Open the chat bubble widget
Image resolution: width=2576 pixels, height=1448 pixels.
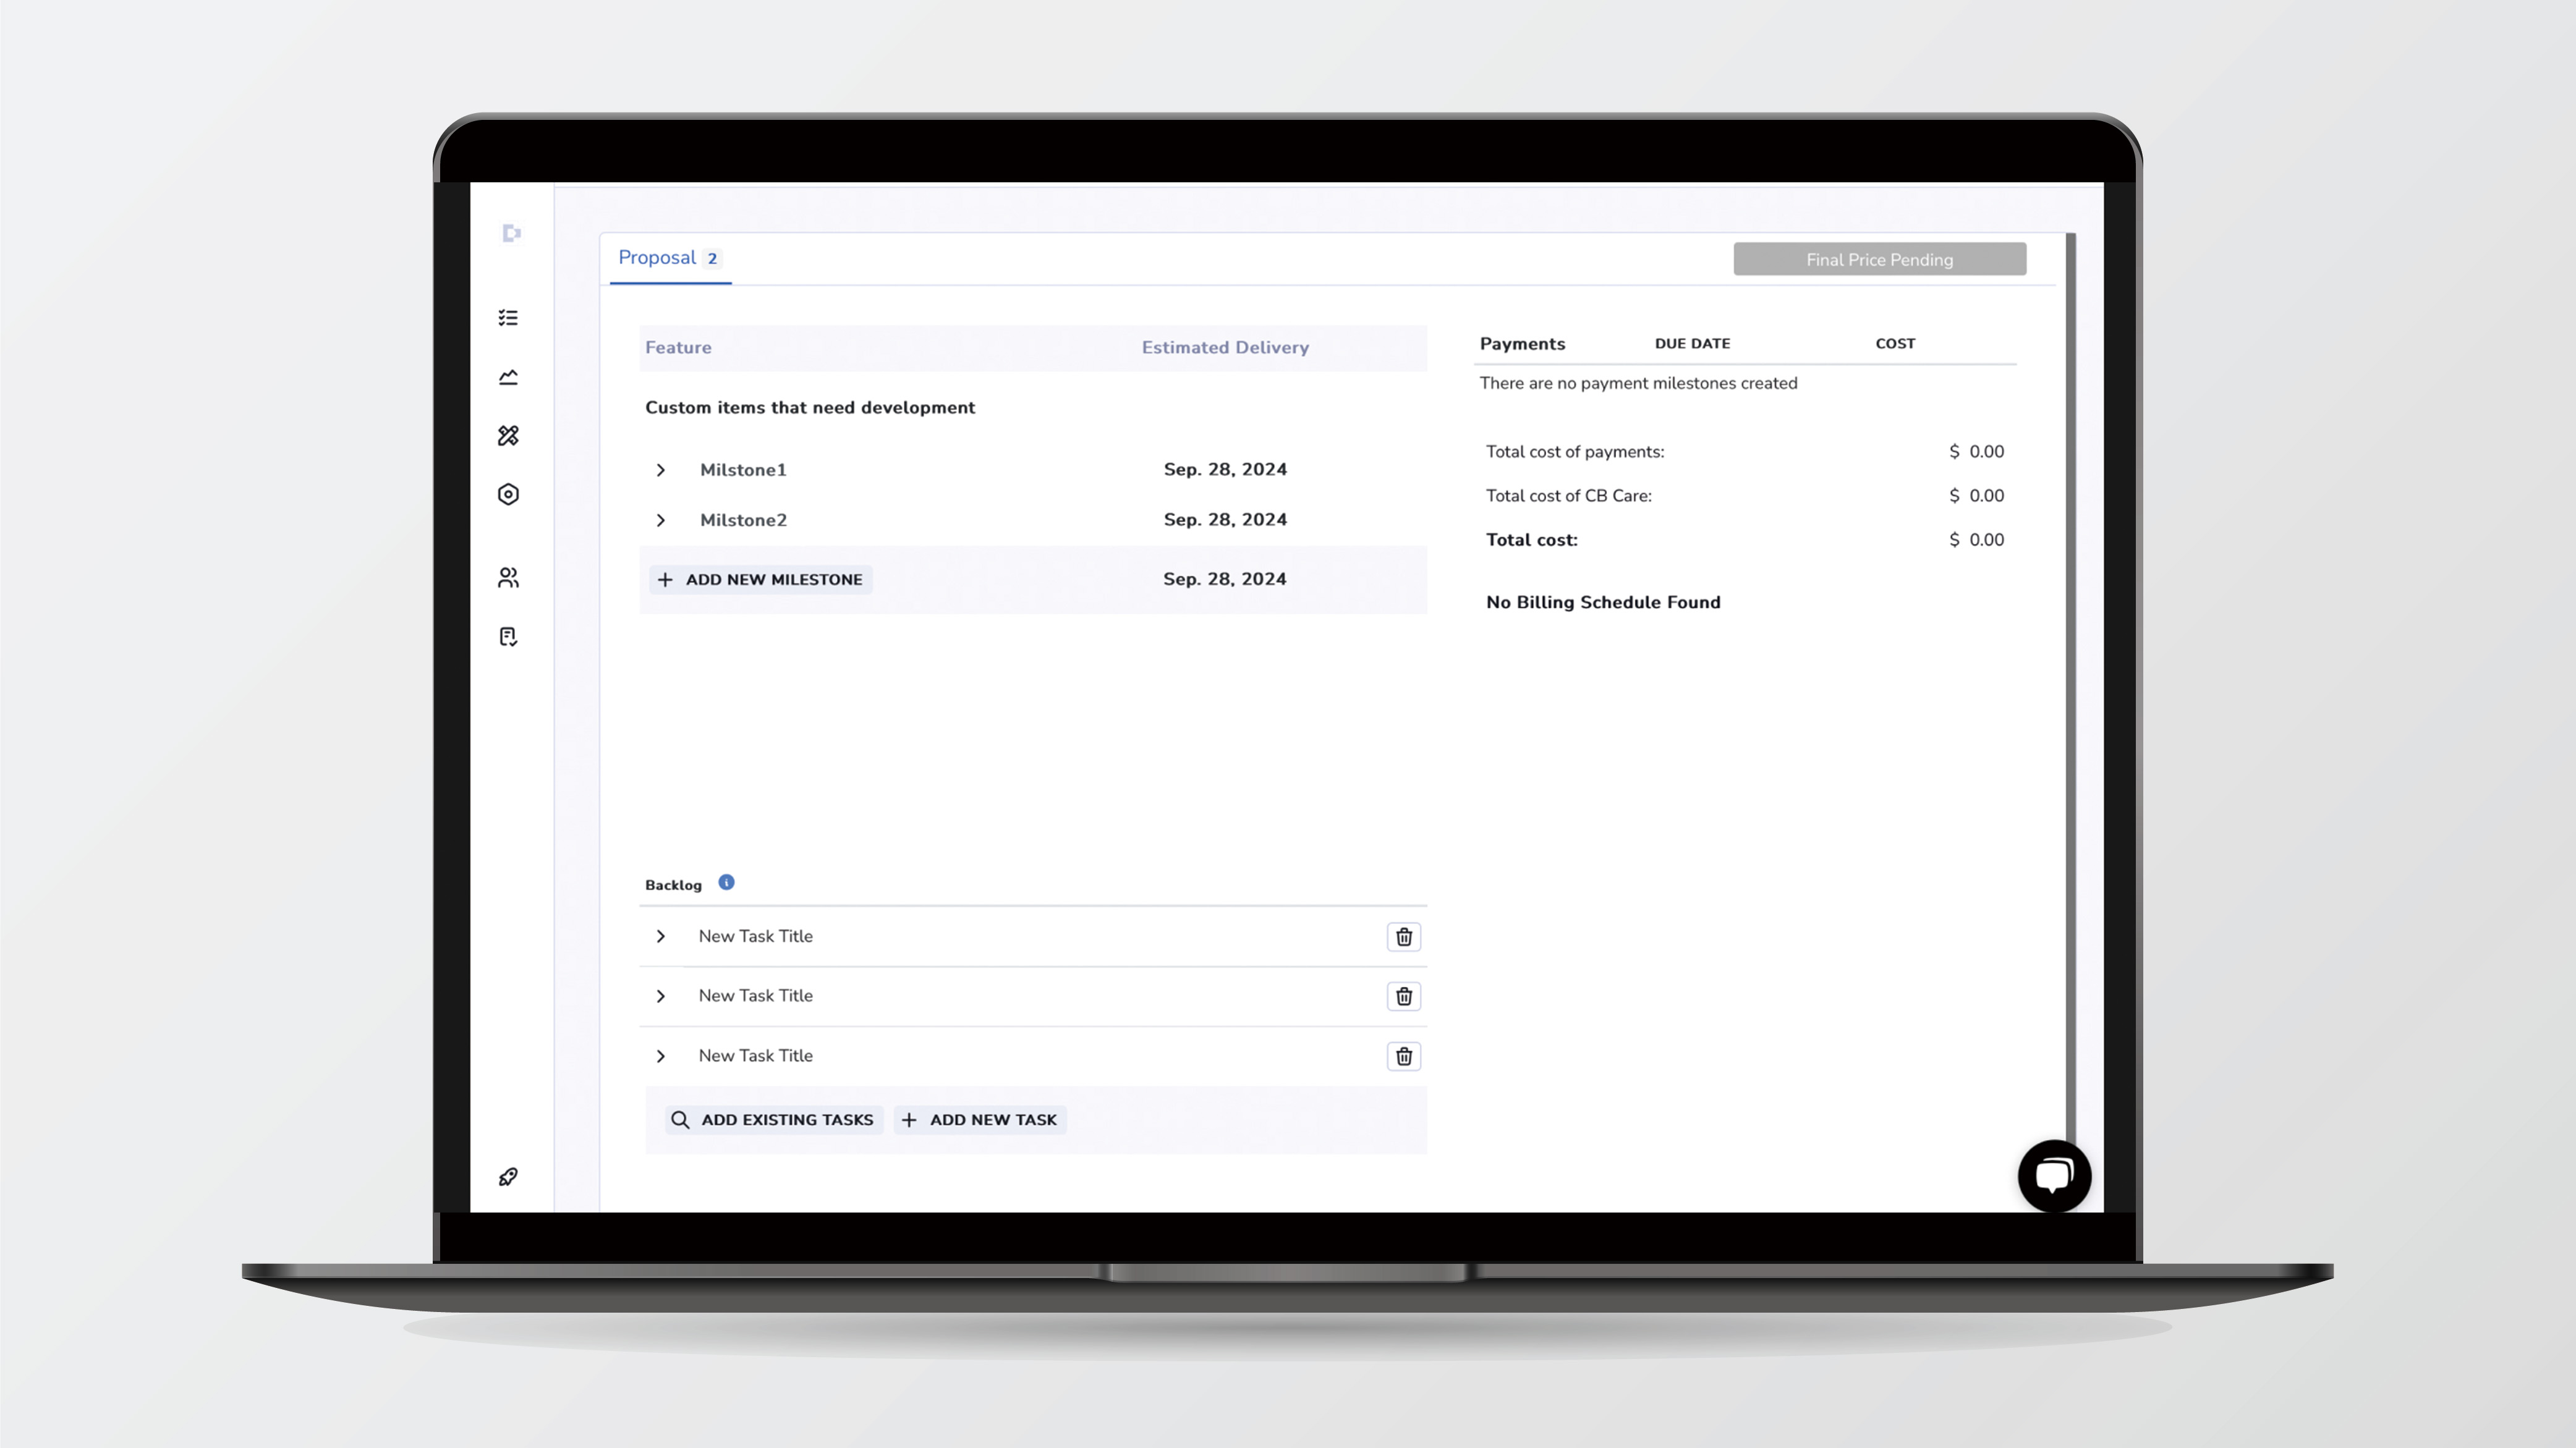click(x=2054, y=1176)
